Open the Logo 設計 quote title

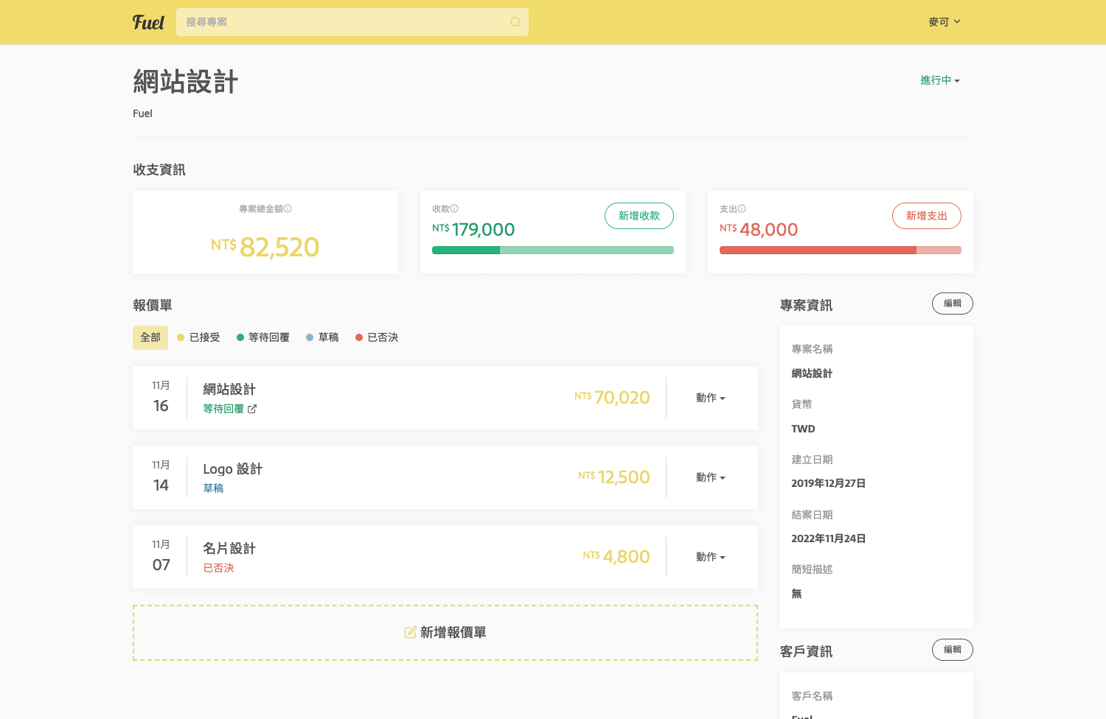coord(233,469)
